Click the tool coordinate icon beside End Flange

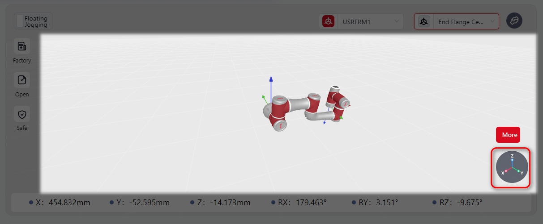click(x=423, y=21)
